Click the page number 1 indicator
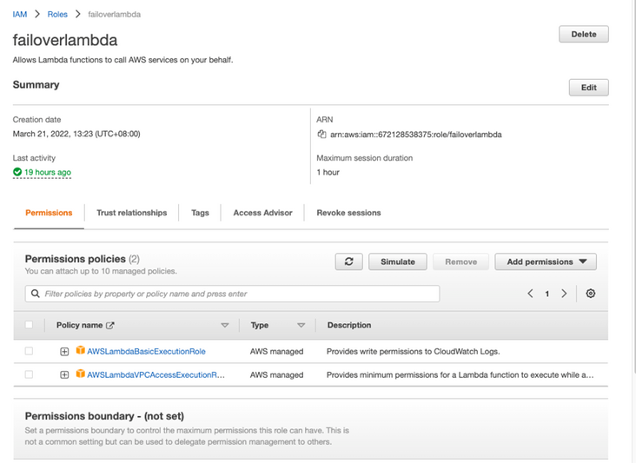This screenshot has width=636, height=463. point(547,294)
